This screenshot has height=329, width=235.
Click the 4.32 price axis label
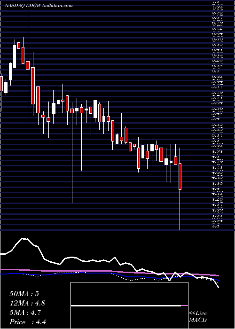(x=217, y=194)
